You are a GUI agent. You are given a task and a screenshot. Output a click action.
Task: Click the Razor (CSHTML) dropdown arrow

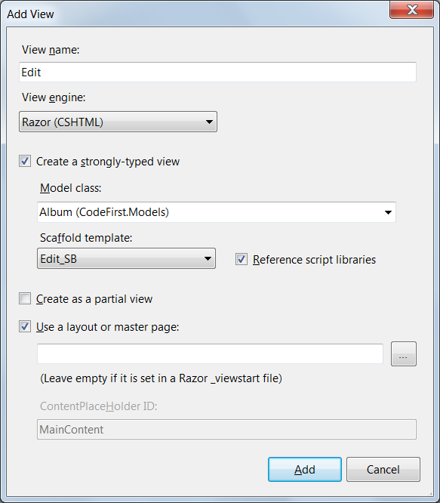click(209, 122)
